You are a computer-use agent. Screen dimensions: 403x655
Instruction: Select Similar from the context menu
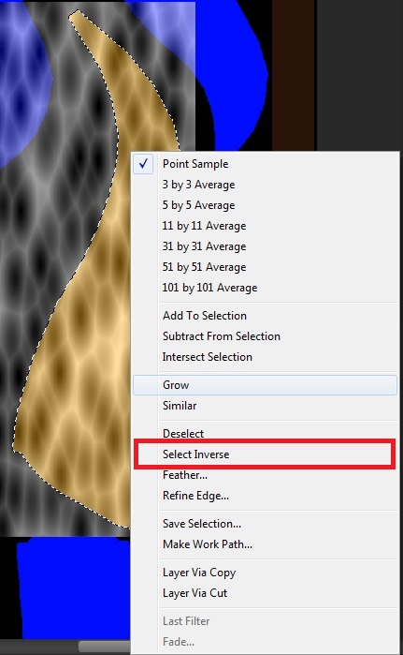265,406
